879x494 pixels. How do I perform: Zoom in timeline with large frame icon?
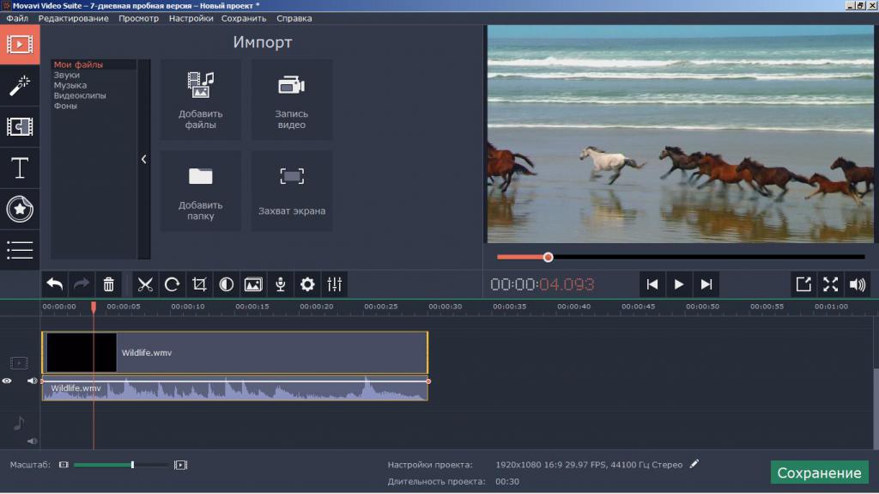(180, 465)
